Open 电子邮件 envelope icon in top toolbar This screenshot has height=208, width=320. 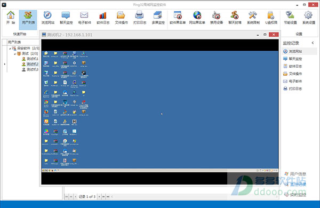point(84,18)
